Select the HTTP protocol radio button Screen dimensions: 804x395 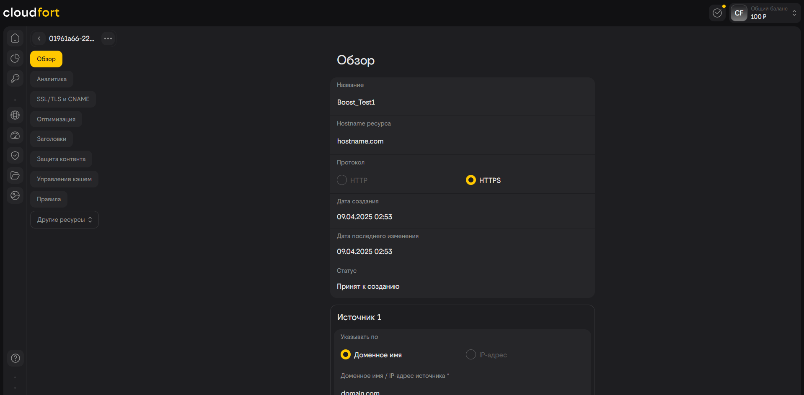(x=342, y=180)
